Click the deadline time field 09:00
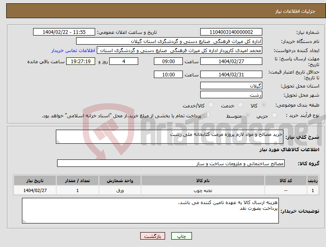The image size is (326, 247). coord(168,61)
